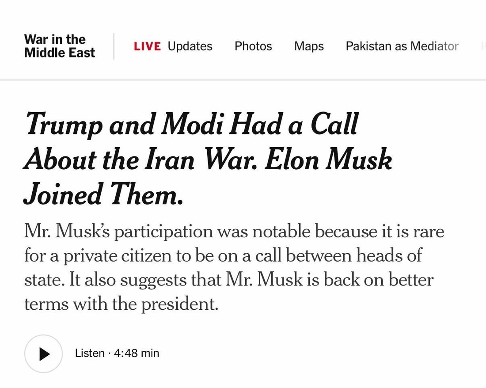Click the word Updates in navigation
Screen dimensions: 486x388
click(190, 46)
